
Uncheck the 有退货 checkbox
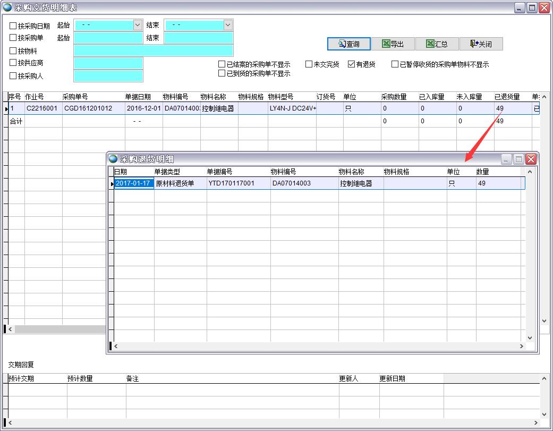[351, 64]
